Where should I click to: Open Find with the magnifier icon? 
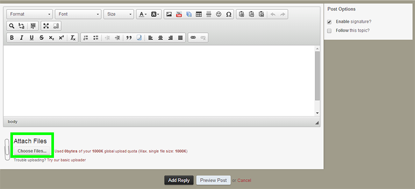click(11, 26)
